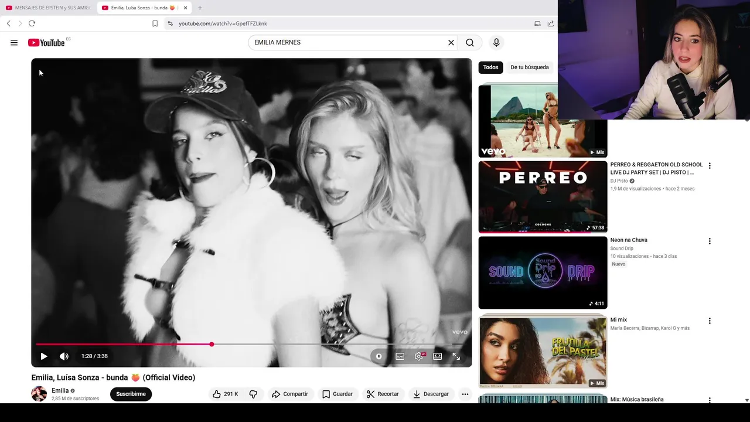Dislike the video

coord(253,394)
